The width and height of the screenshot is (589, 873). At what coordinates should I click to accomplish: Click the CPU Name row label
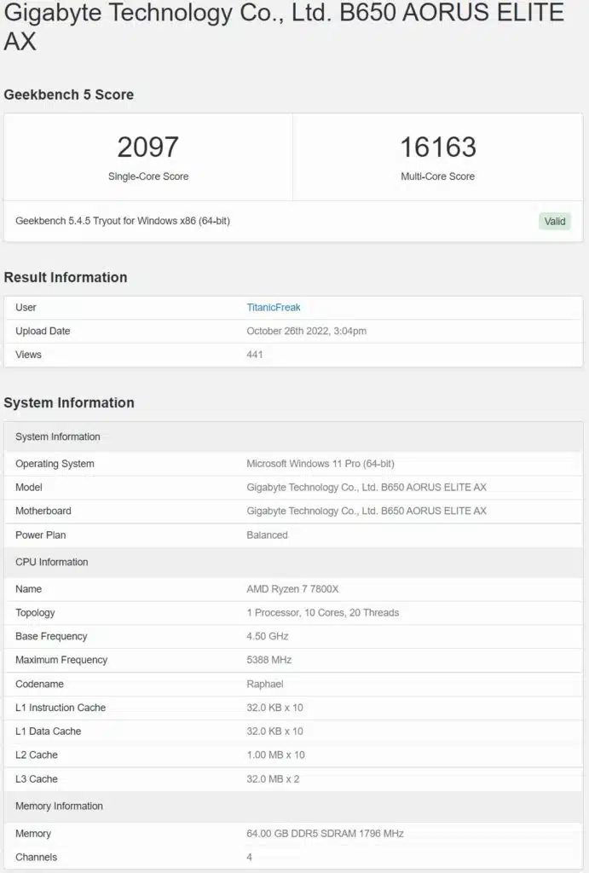click(x=28, y=589)
